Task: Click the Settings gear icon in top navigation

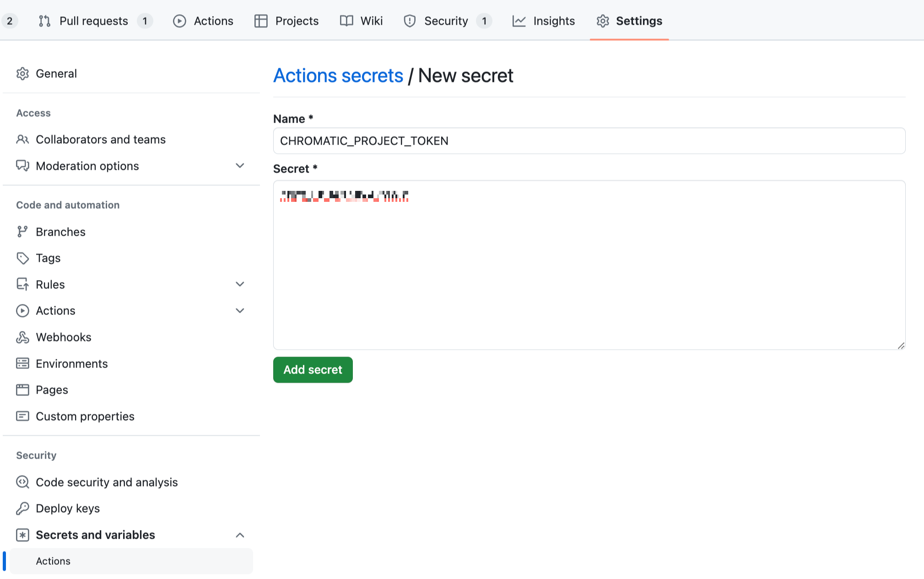Action: [603, 21]
